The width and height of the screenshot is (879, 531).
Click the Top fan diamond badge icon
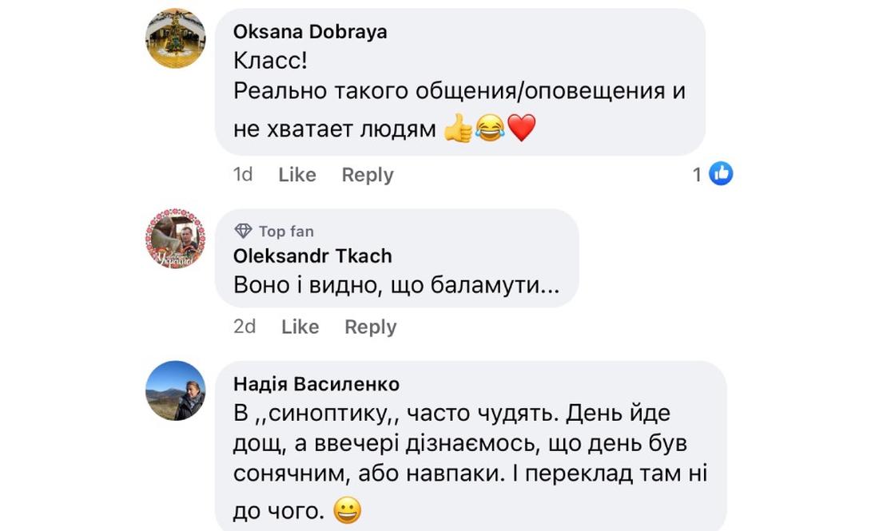tap(244, 231)
